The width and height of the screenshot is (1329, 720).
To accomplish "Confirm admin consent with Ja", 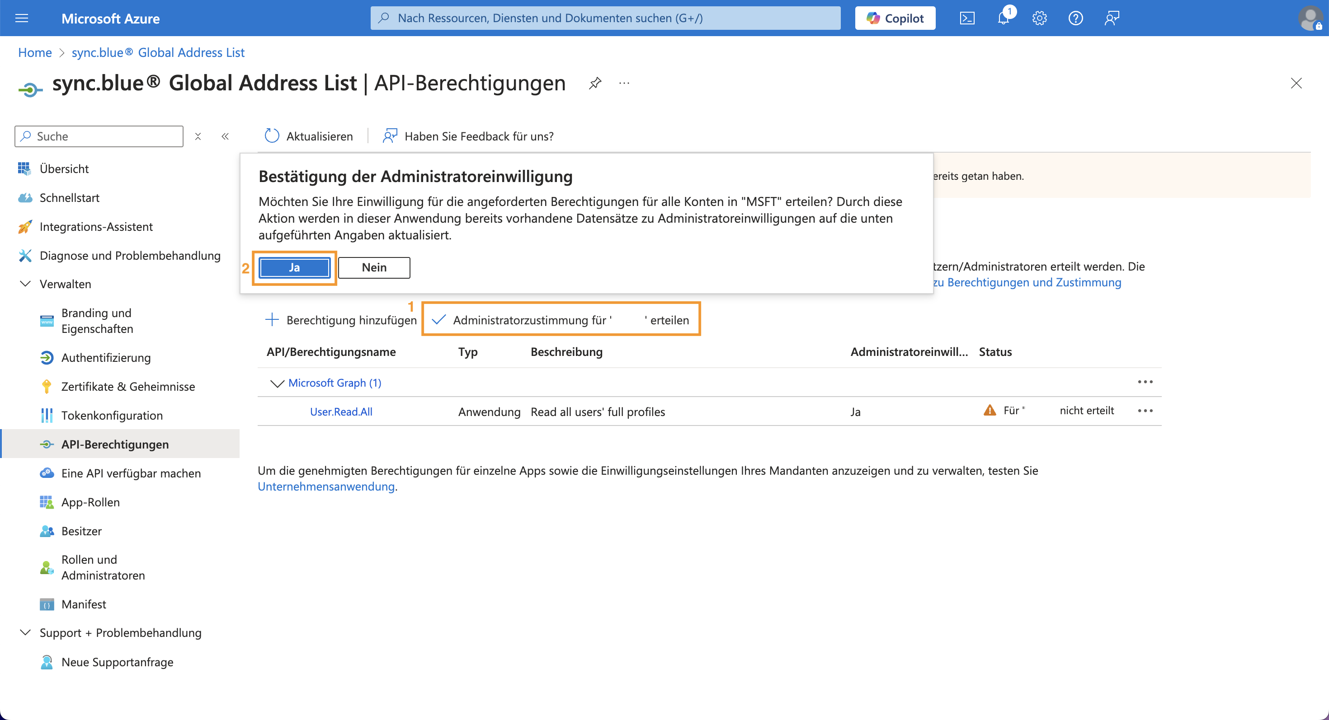I will [x=294, y=267].
